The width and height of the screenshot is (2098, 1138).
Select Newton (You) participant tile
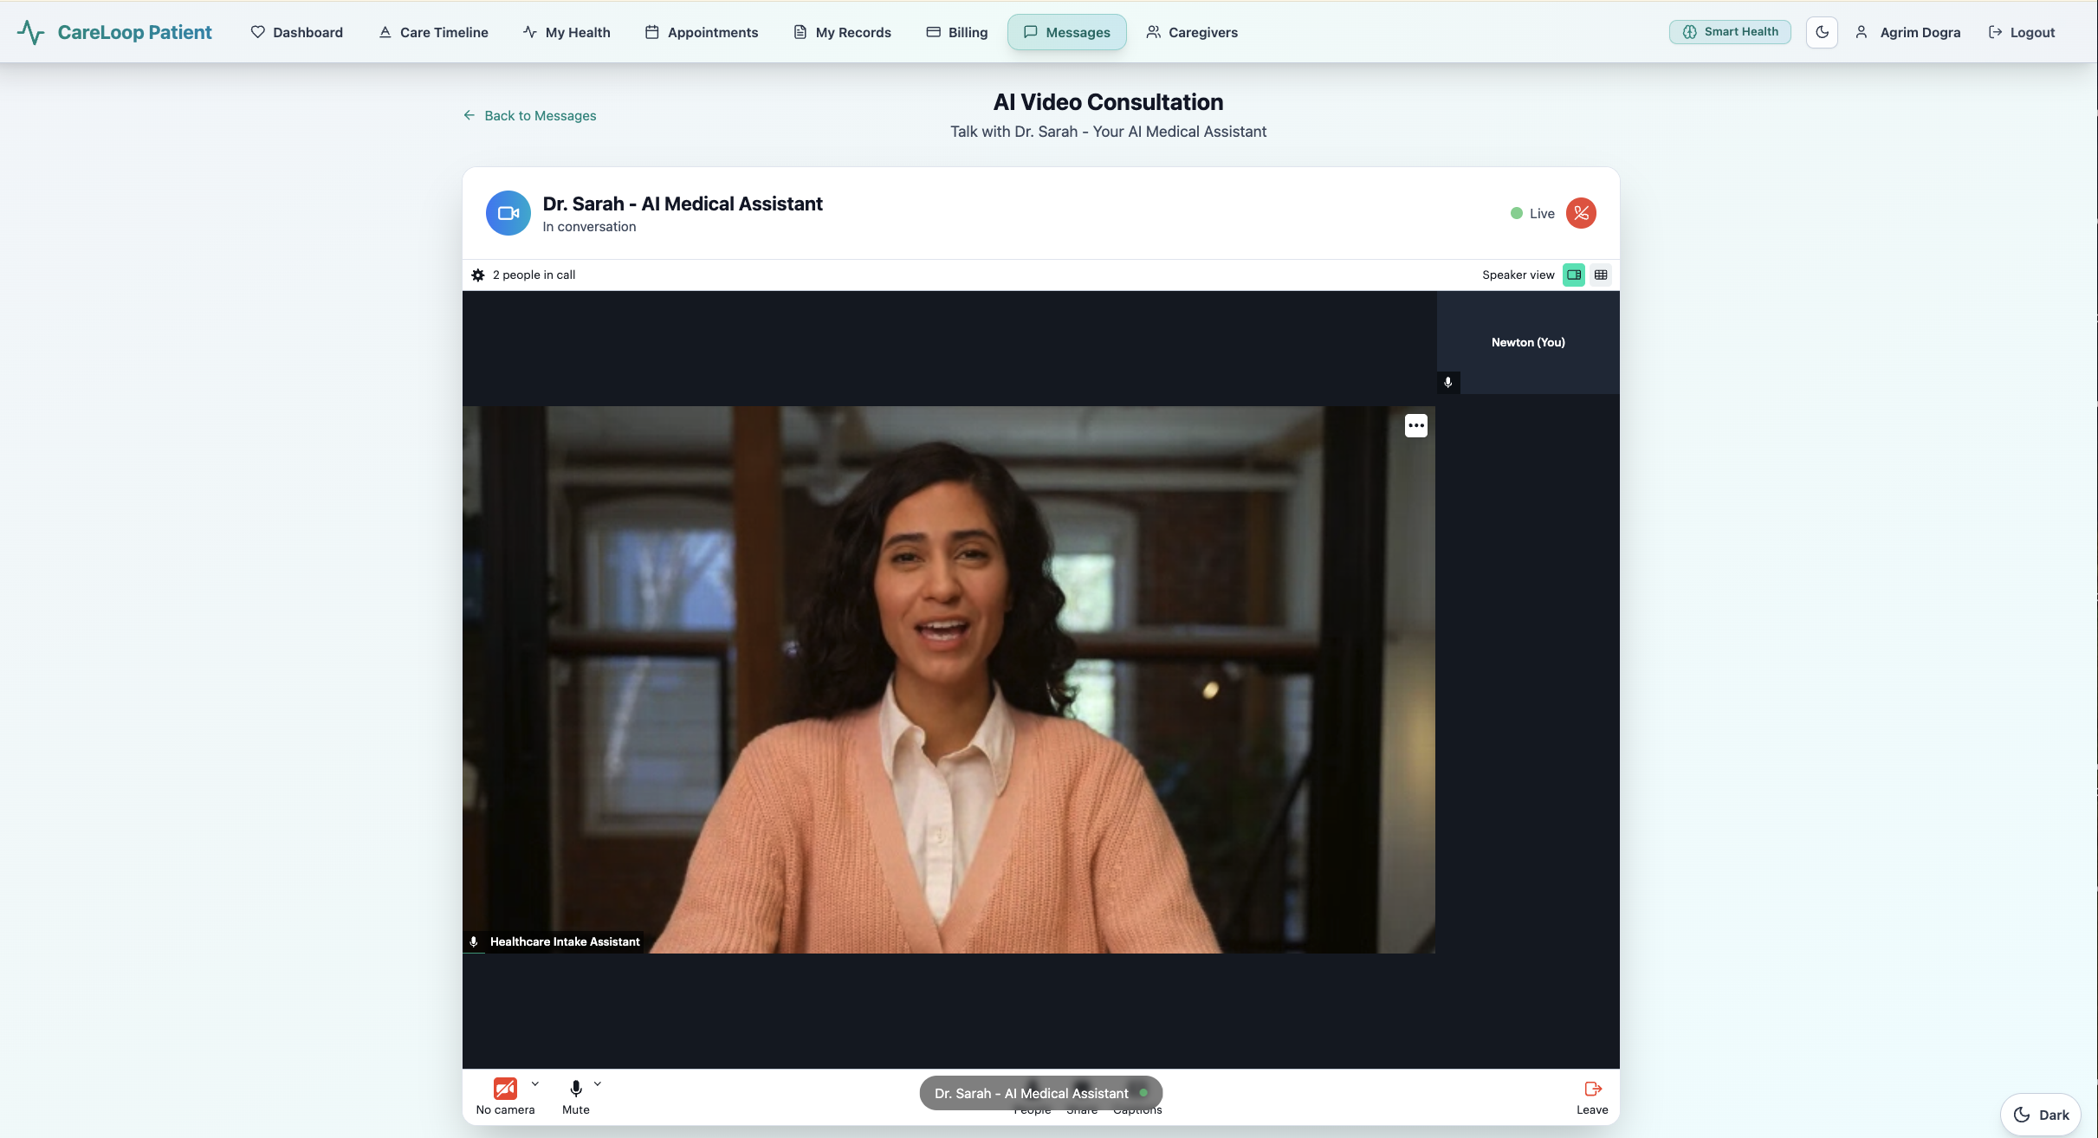(1528, 343)
